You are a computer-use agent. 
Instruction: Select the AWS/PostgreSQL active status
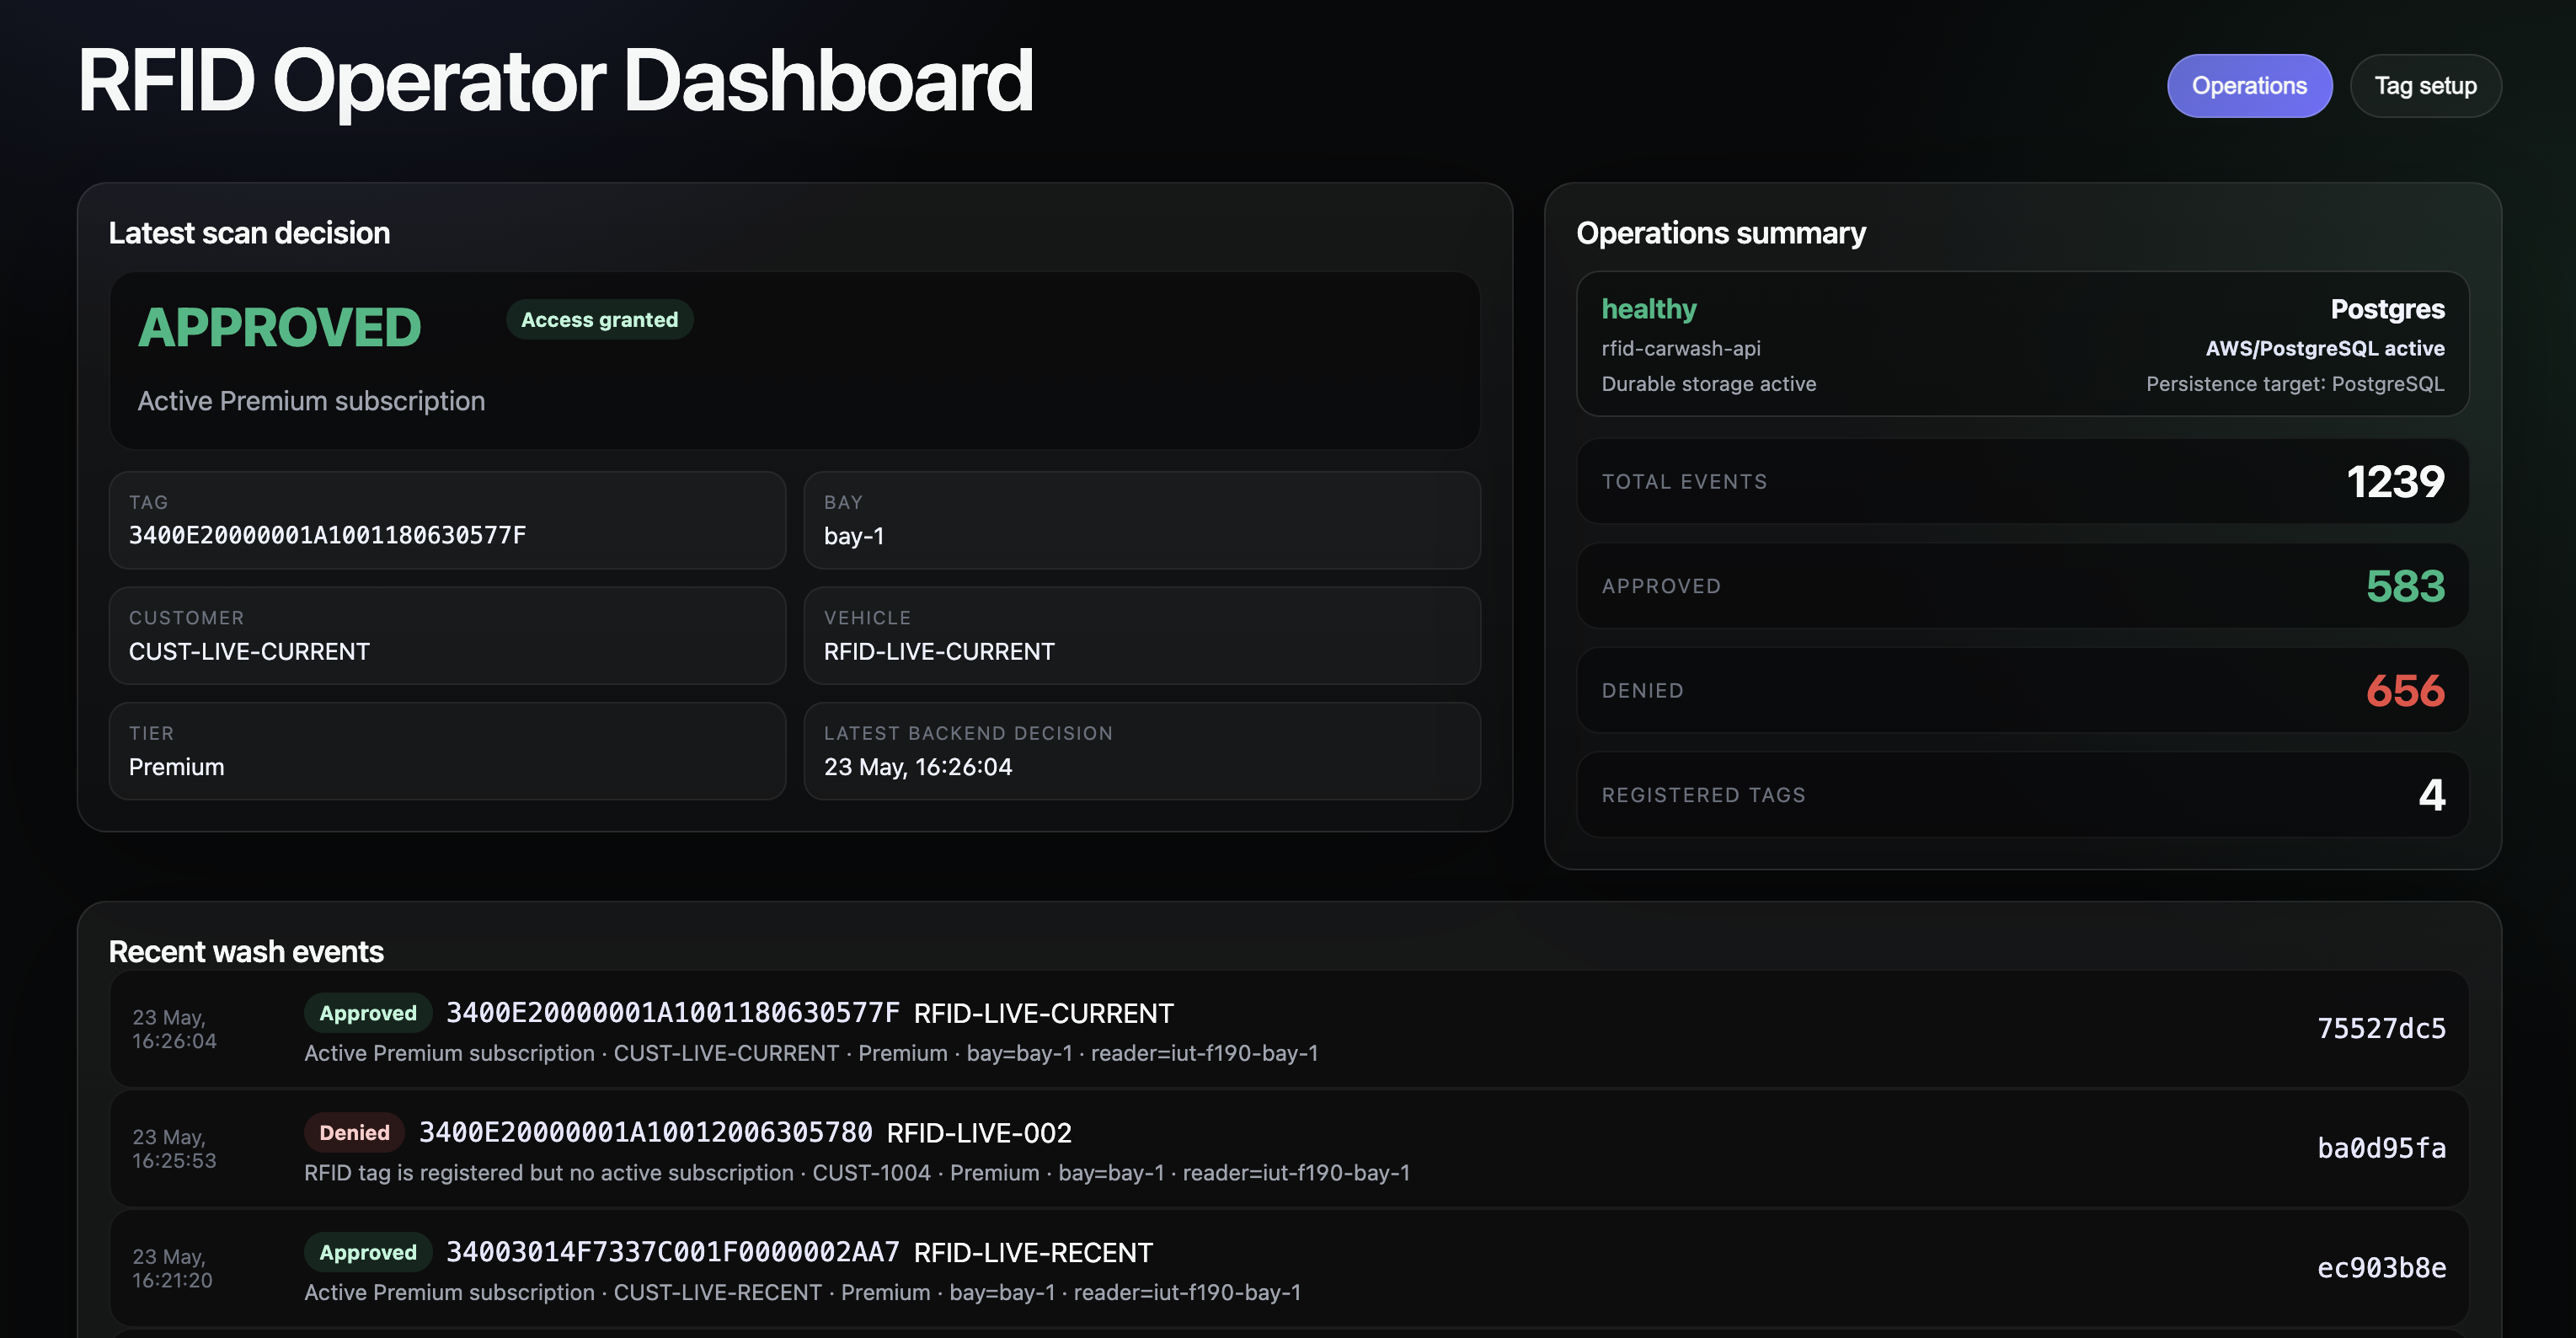[2325, 349]
